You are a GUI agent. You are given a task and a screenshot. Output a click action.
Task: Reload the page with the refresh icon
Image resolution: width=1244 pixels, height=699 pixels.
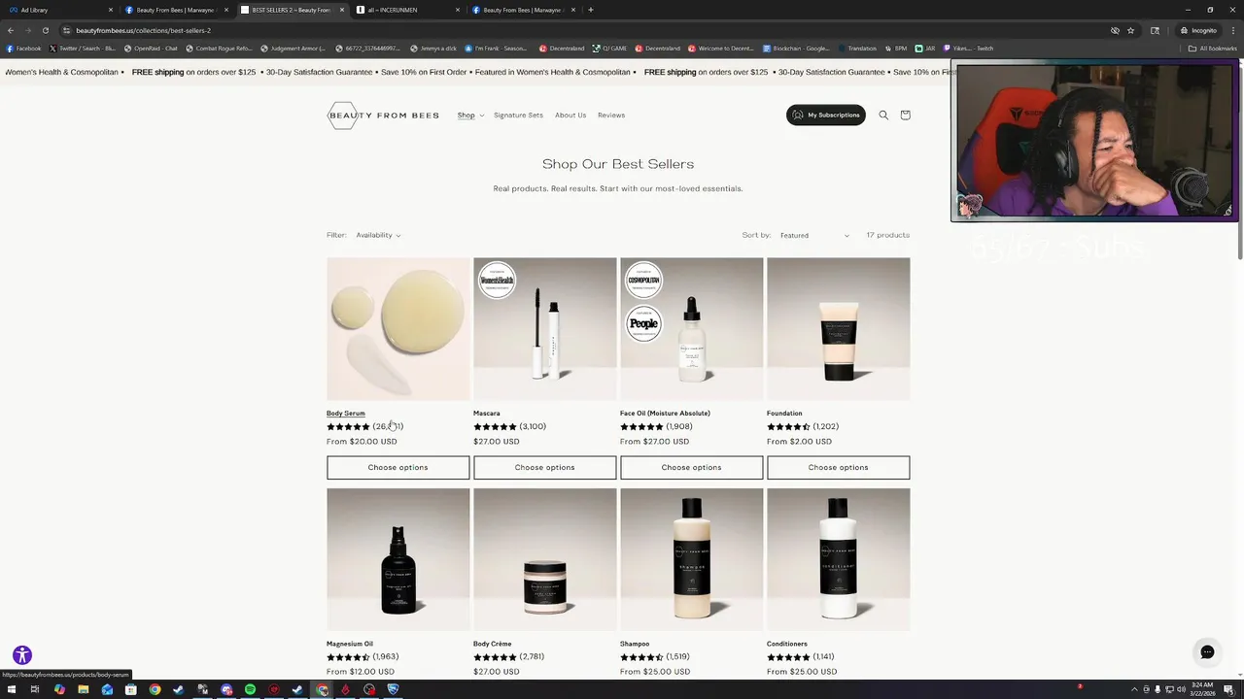45,30
